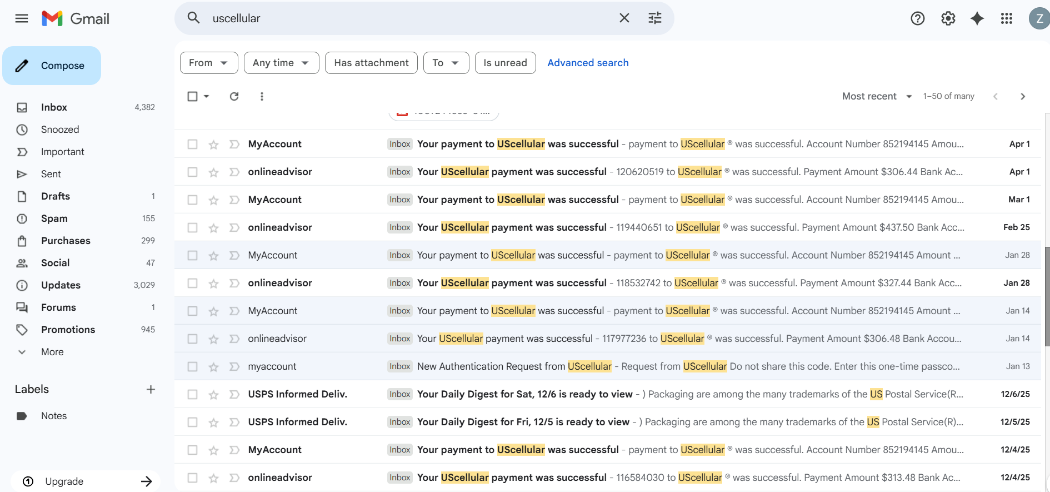Open the Most recent sort dropdown
This screenshot has width=1050, height=492.
(877, 96)
